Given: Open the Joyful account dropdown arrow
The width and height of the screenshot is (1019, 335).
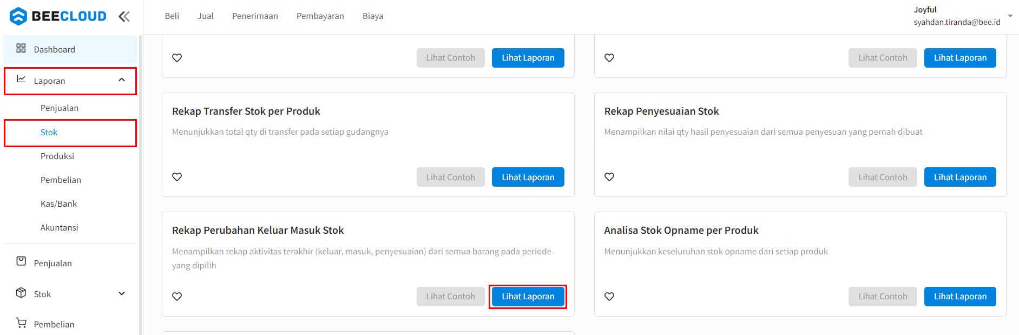Looking at the screenshot, I should click(x=1010, y=16).
